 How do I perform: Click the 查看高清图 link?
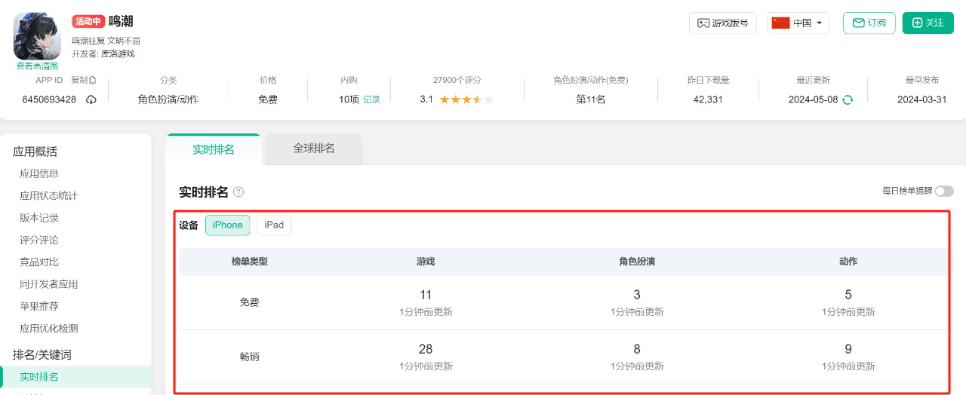(x=37, y=66)
